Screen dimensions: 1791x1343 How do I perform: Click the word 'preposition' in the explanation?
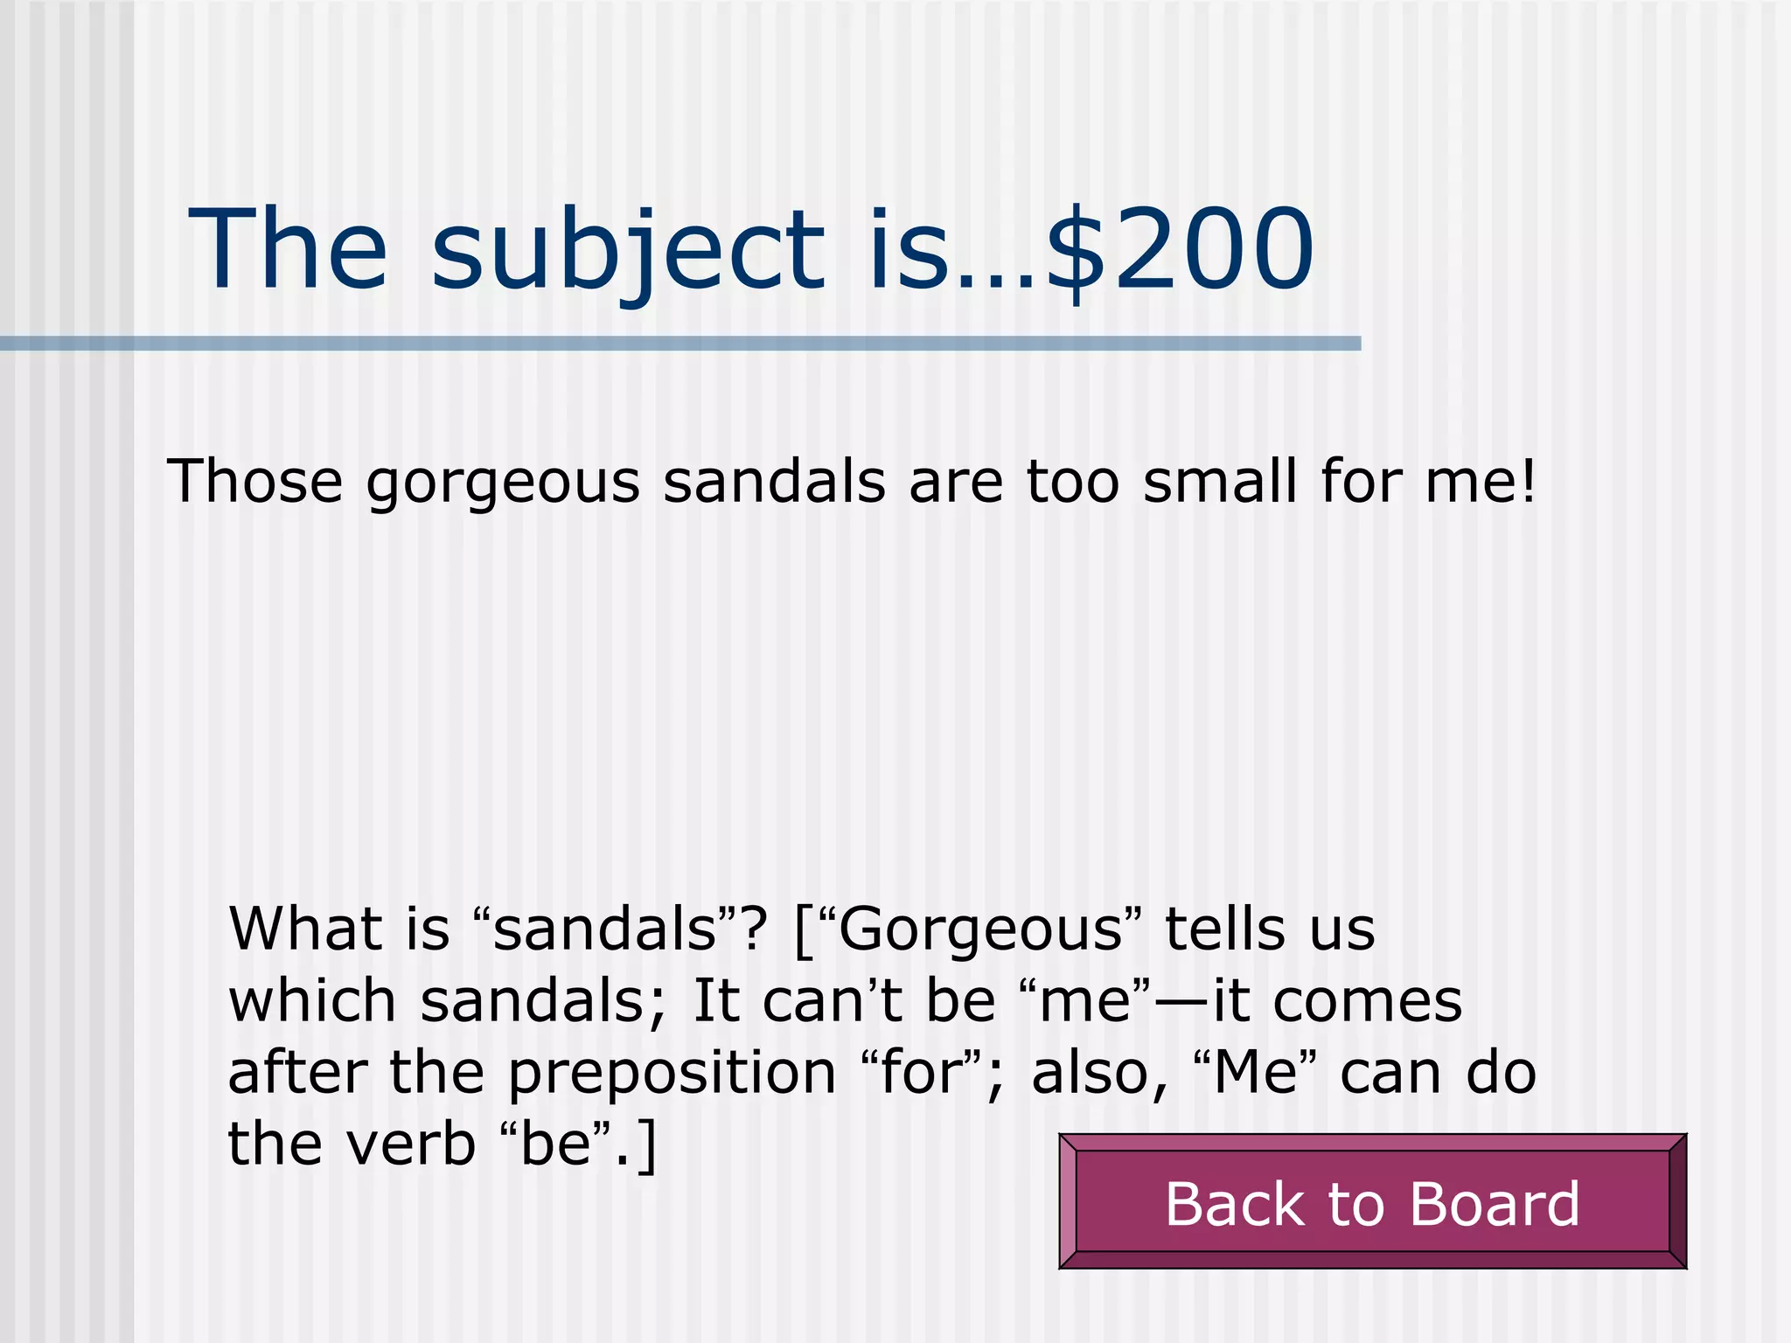click(x=672, y=1074)
